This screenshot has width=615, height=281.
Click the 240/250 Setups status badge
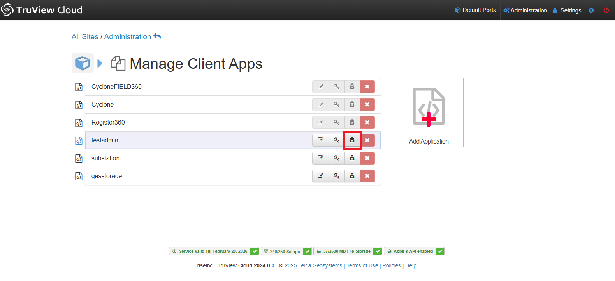point(286,251)
